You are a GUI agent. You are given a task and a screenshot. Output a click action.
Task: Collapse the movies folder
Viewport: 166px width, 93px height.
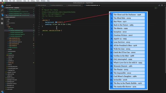tap(11, 29)
